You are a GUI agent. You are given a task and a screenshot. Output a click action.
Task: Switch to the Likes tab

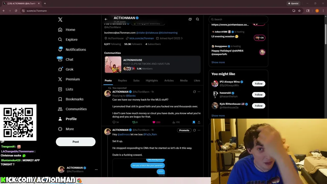pyautogui.click(x=197, y=80)
